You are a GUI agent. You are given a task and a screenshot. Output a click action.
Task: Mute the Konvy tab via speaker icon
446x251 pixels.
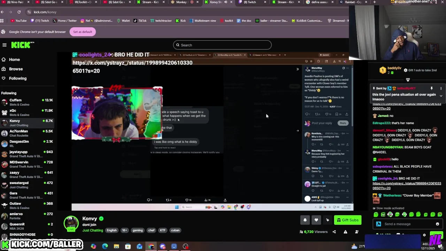pyautogui.click(x=225, y=2)
